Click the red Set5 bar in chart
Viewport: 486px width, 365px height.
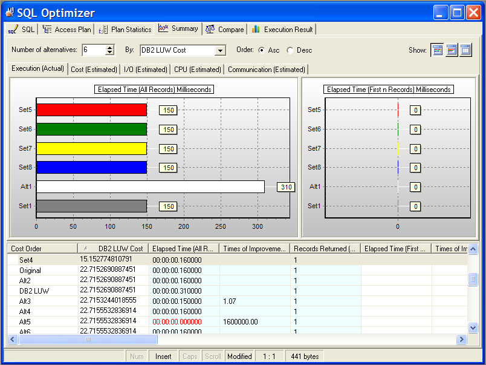tap(91, 110)
